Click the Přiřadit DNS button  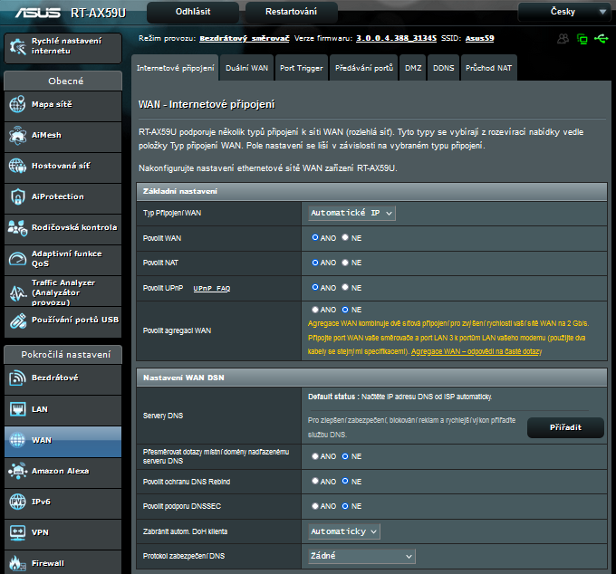point(564,427)
